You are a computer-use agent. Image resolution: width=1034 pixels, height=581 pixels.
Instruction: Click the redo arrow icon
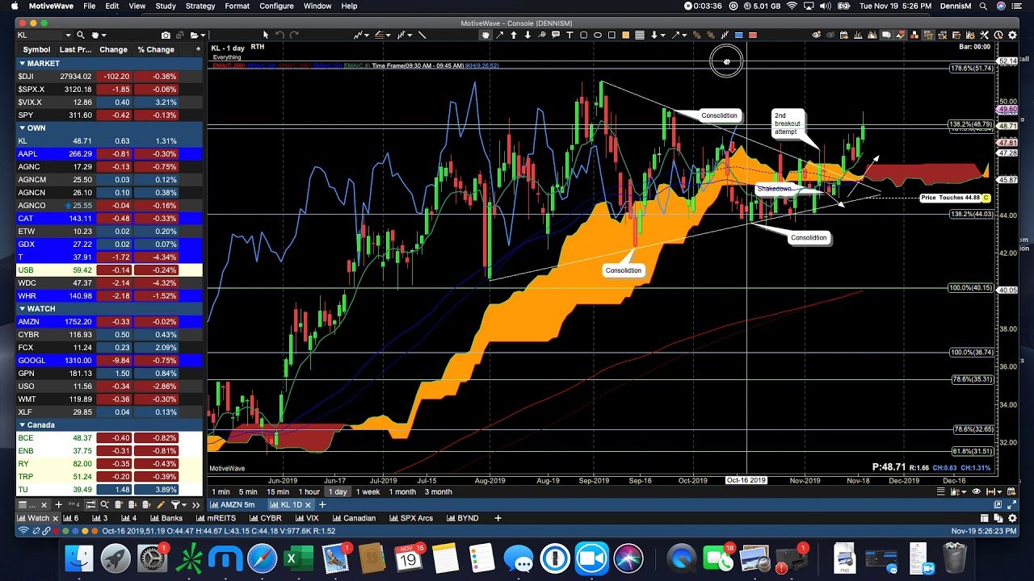[x=294, y=35]
